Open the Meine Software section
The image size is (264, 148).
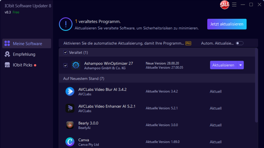pyautogui.click(x=27, y=43)
